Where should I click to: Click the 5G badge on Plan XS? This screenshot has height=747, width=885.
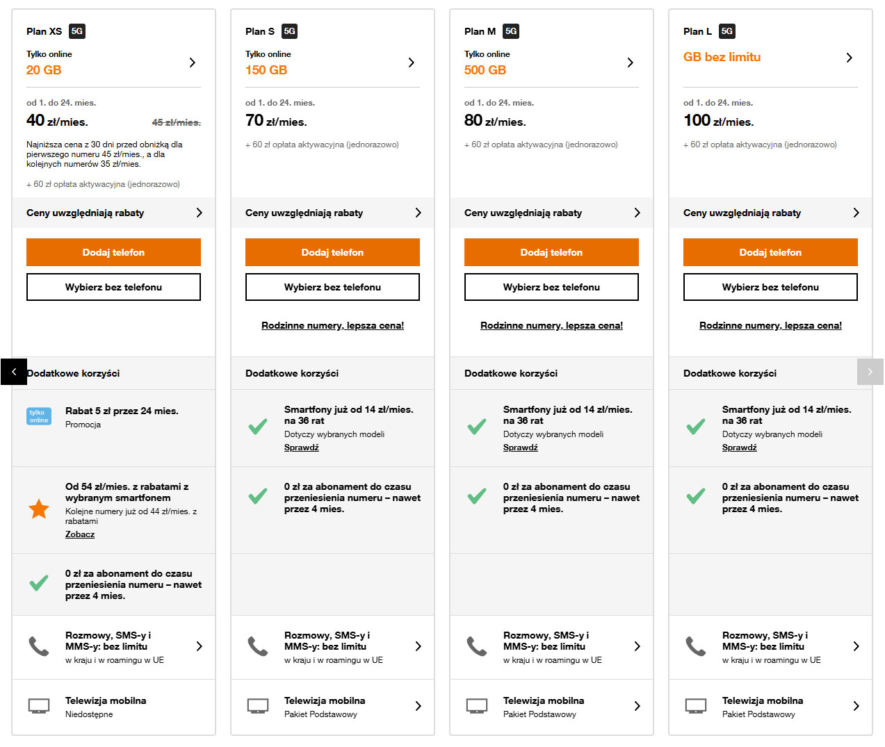tap(76, 31)
